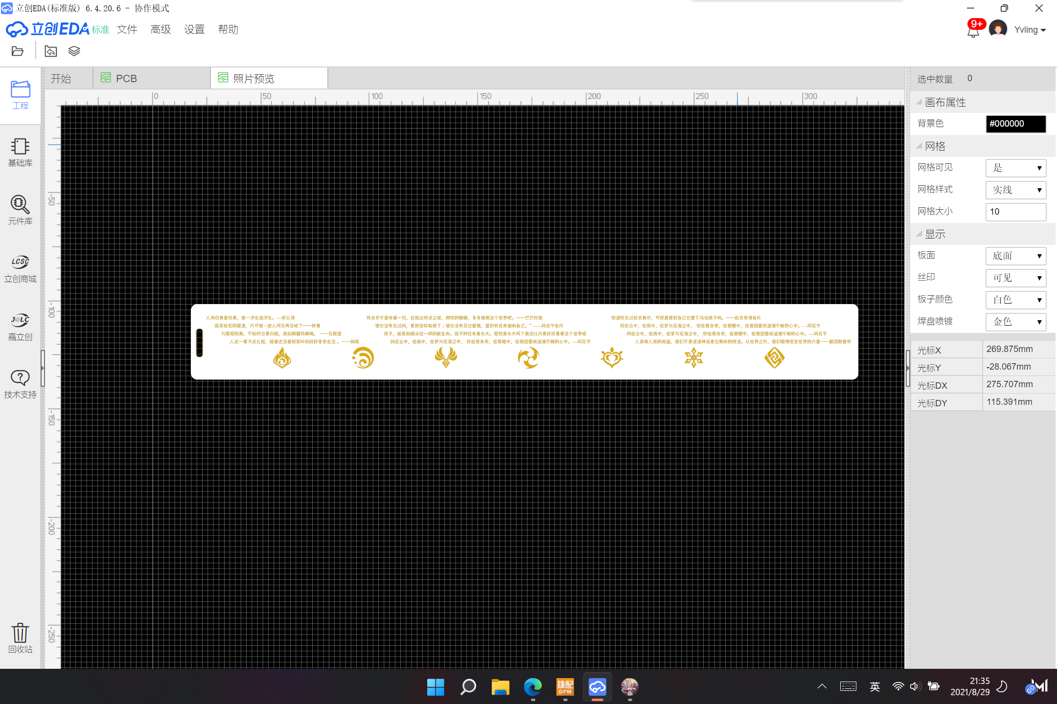Open the 网格可见 dropdown
Viewport: 1057px width, 704px height.
pos(1016,168)
